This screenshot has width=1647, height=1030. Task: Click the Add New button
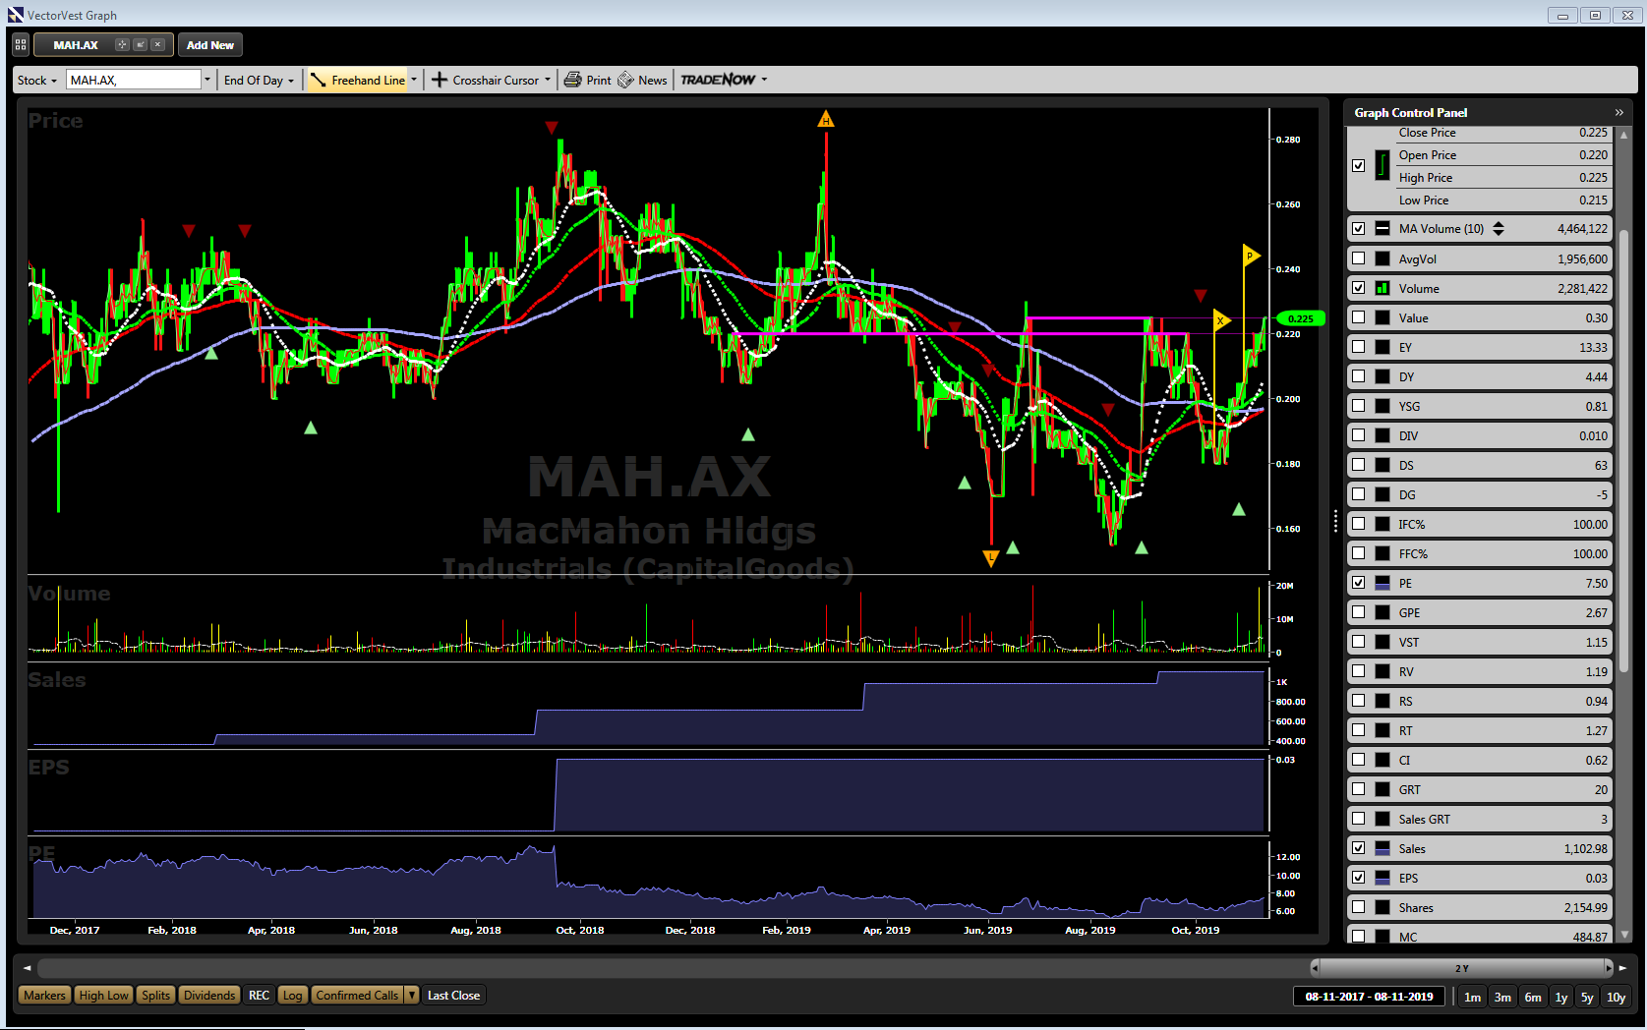point(210,45)
